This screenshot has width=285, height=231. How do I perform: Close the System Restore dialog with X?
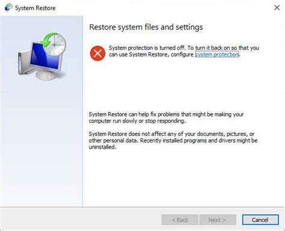tap(277, 8)
